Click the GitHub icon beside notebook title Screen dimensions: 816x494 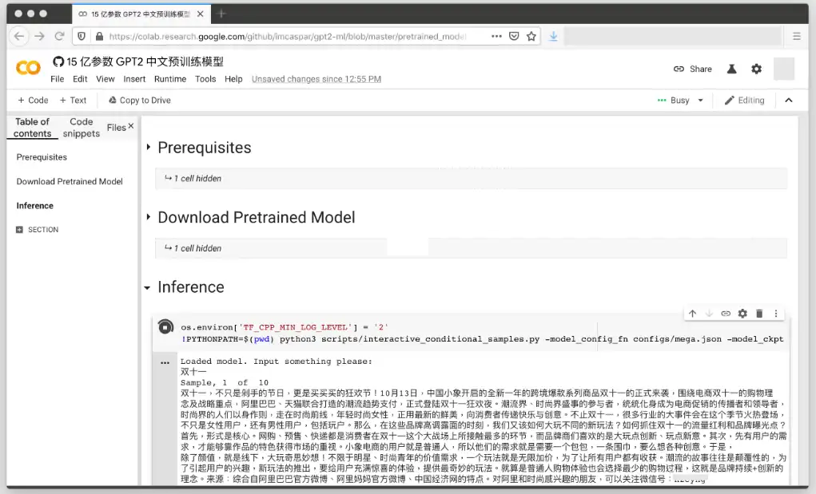[58, 61]
